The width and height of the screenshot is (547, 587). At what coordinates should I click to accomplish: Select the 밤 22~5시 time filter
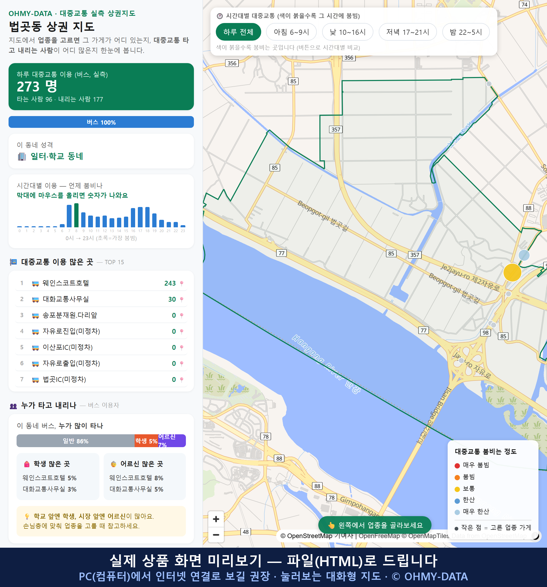tap(466, 32)
